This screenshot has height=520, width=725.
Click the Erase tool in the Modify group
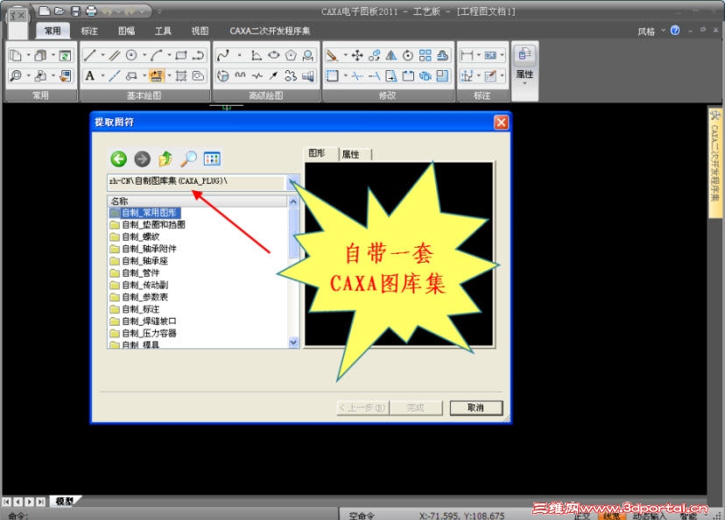point(332,55)
